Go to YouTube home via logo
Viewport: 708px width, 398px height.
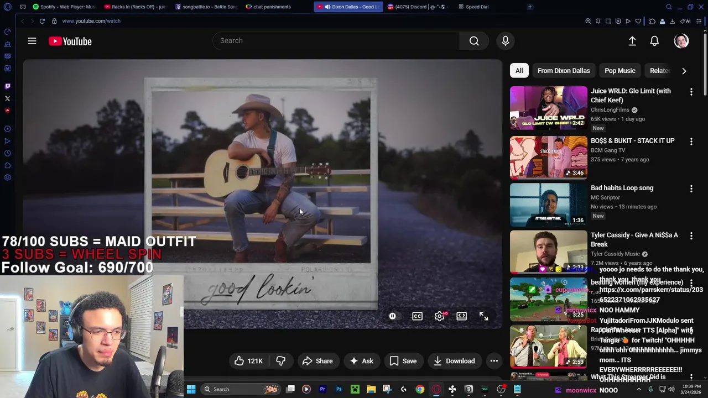tap(70, 41)
